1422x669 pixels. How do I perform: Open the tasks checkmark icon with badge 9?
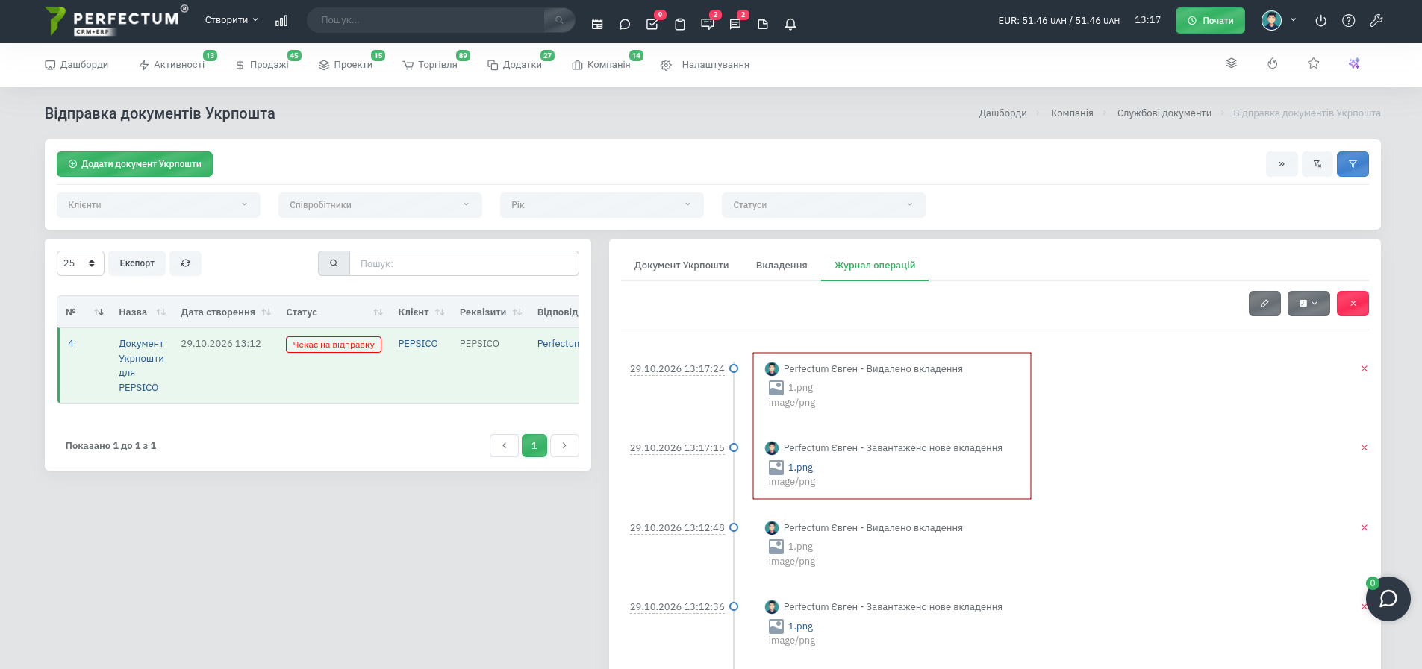pyautogui.click(x=652, y=24)
